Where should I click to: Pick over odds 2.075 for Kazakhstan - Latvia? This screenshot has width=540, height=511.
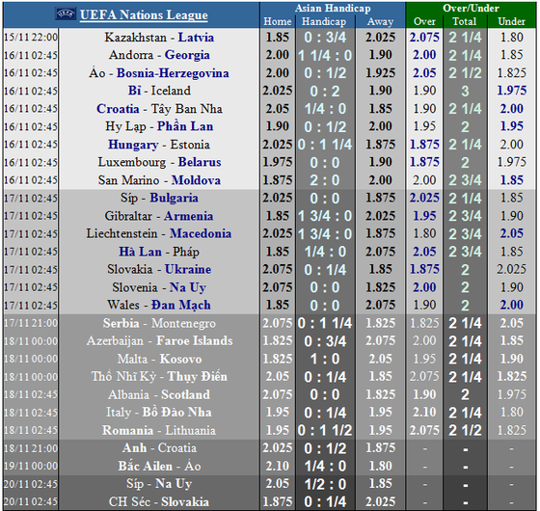(424, 38)
